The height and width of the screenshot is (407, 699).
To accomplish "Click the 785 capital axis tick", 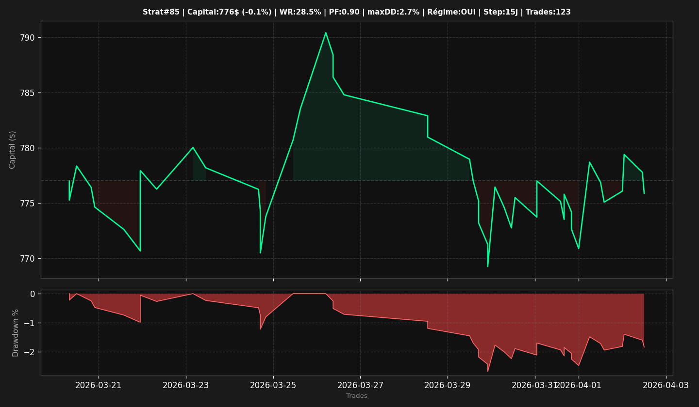I will tap(27, 93).
